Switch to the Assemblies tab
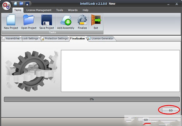The width and height of the screenshot is (182, 126). (11, 39)
